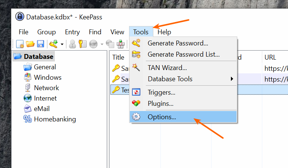Select Options... in the Tools menu
Image resolution: width=288 pixels, height=168 pixels.
click(162, 117)
